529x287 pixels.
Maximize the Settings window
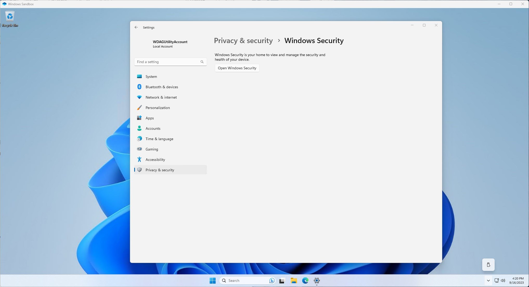[424, 25]
